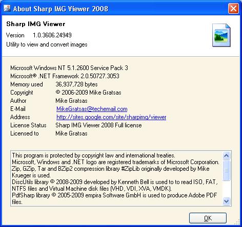Screen dimensions: 242x227
Task: Click the line starting 'DiscUtils library'
Action: click(114, 182)
